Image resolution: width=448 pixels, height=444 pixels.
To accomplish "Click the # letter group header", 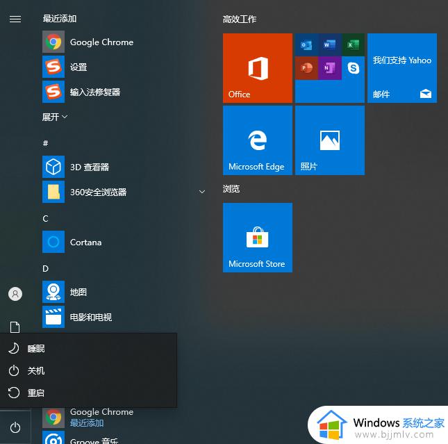I will [x=45, y=143].
